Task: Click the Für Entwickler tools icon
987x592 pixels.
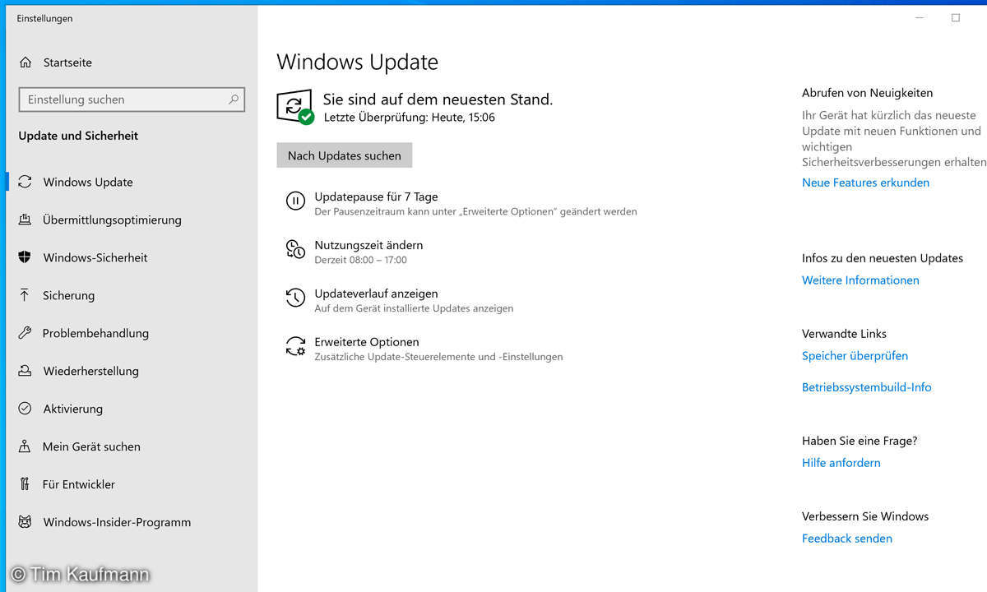Action: [25, 485]
